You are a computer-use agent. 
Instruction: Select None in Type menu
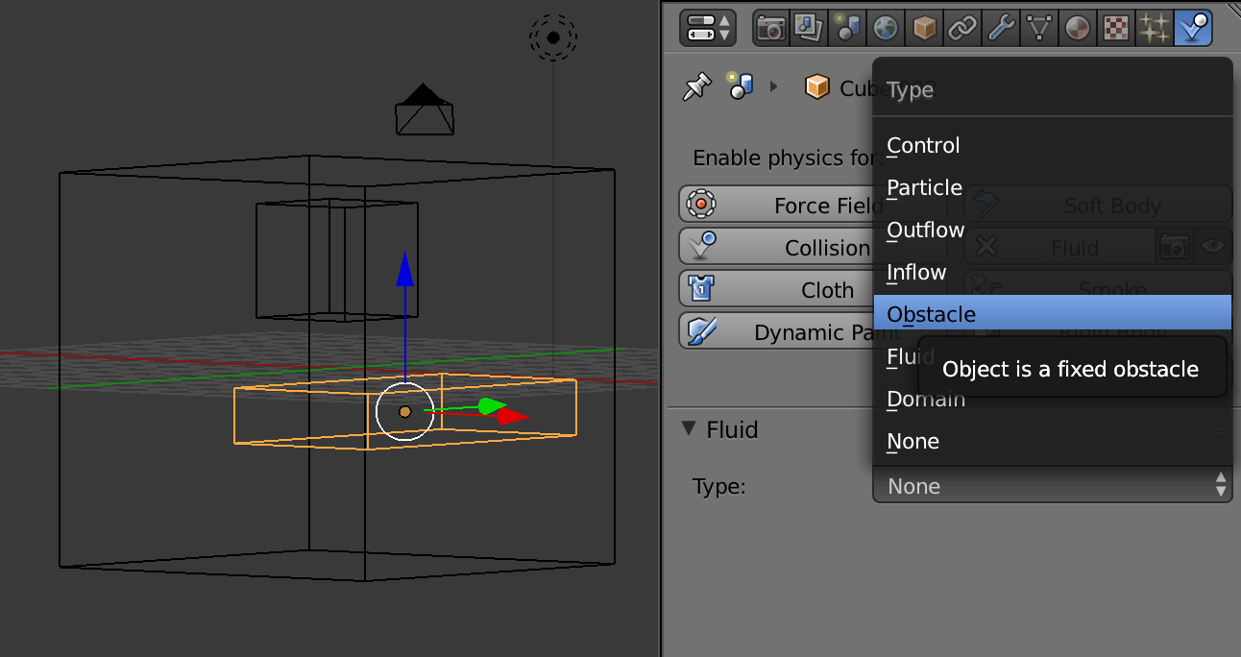click(x=1052, y=441)
